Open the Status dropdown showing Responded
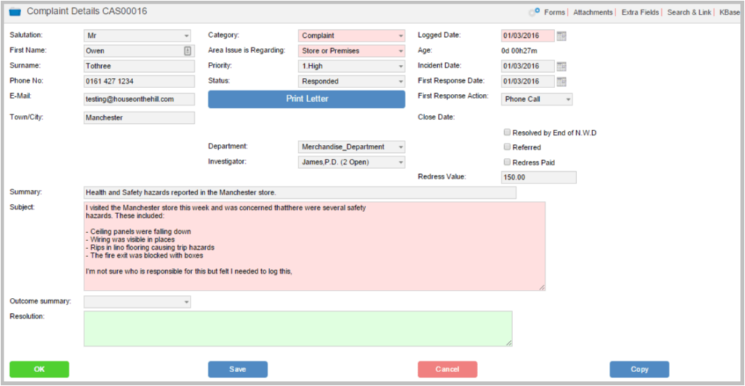This screenshot has height=386, width=745. (351, 82)
